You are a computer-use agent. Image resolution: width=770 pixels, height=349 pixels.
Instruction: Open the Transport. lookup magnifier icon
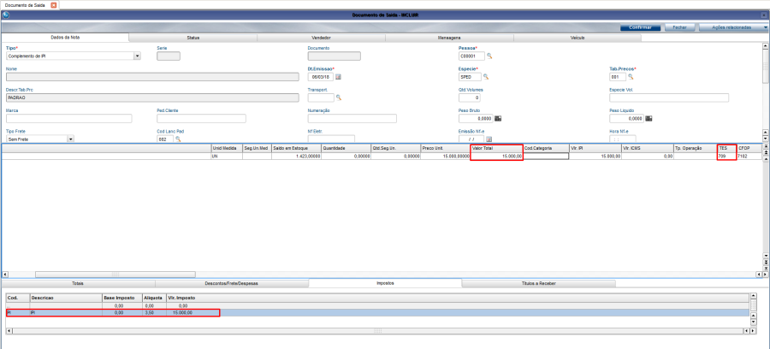pyautogui.click(x=338, y=98)
